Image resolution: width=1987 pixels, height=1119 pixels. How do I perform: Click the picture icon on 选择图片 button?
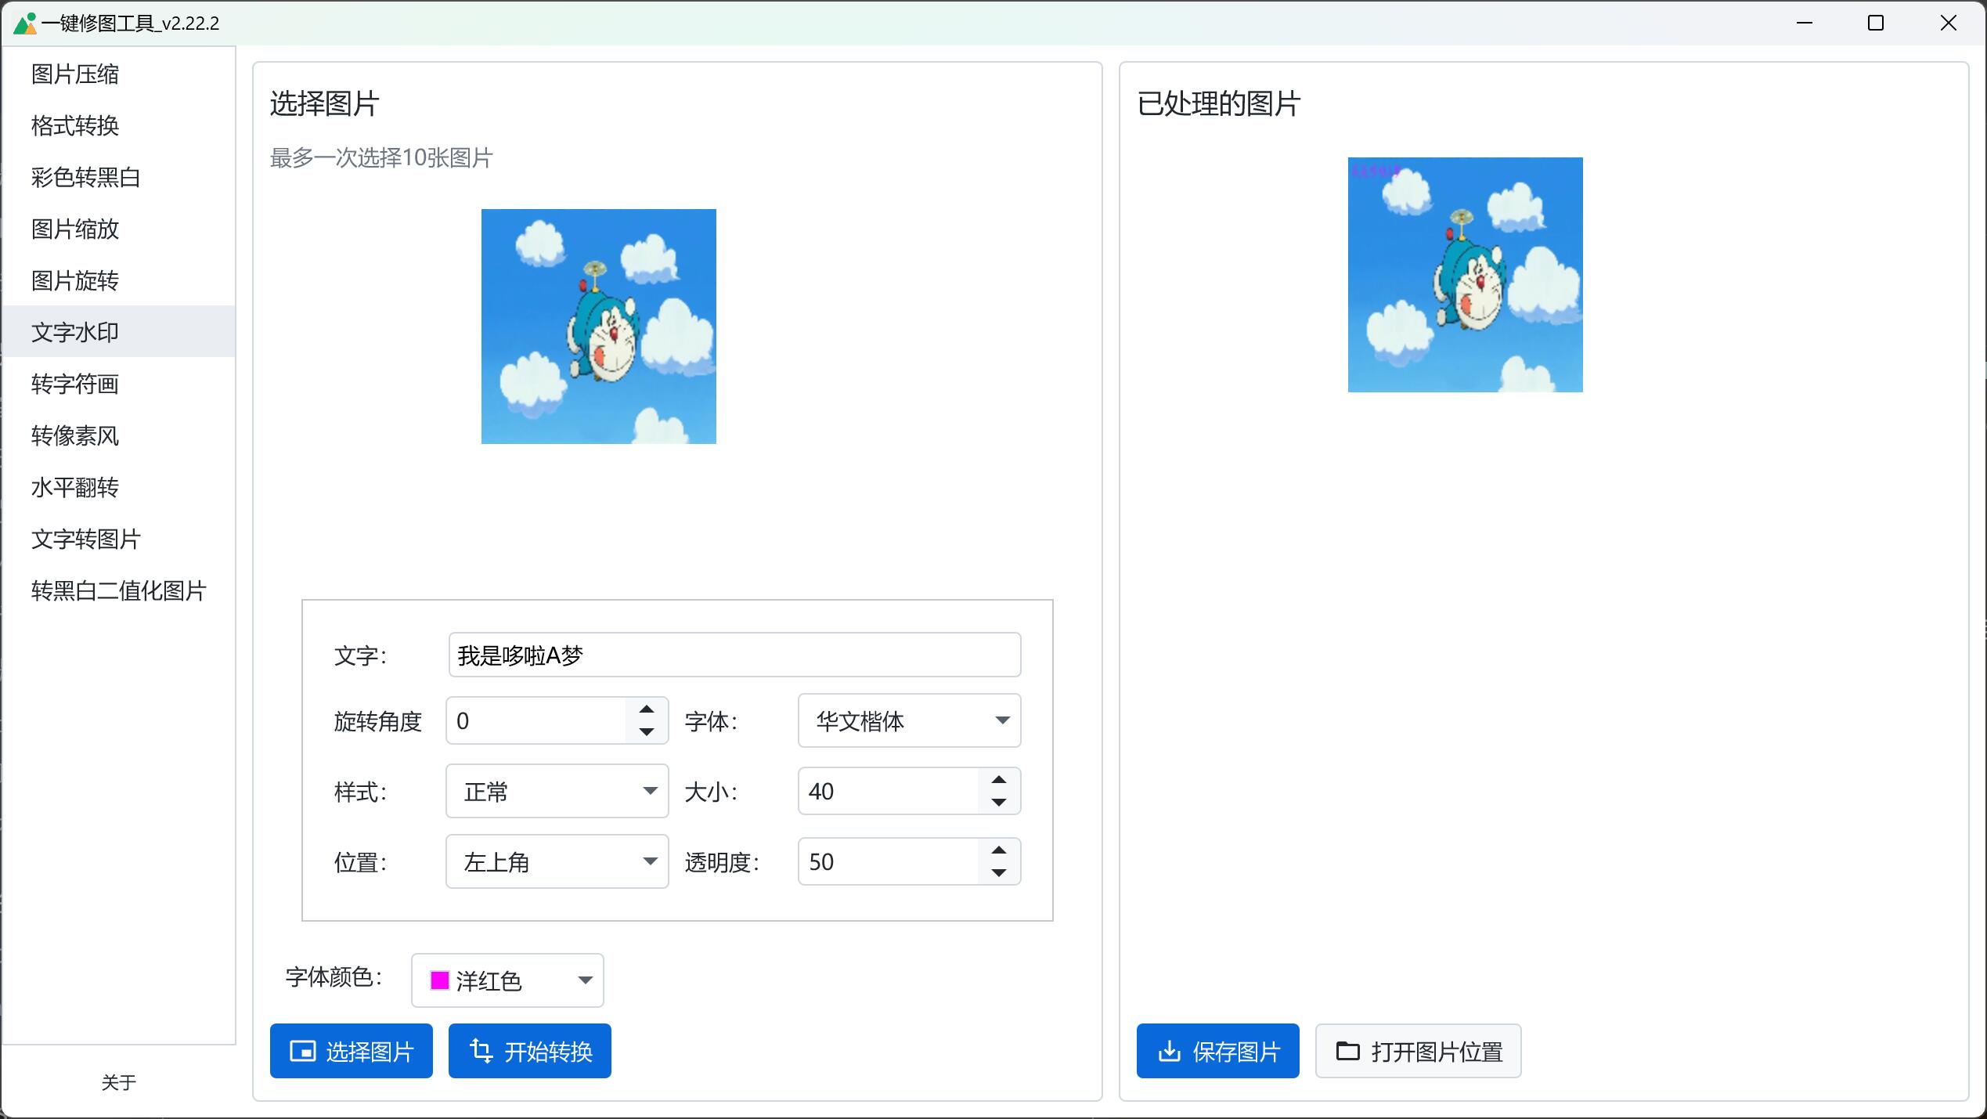[302, 1051]
